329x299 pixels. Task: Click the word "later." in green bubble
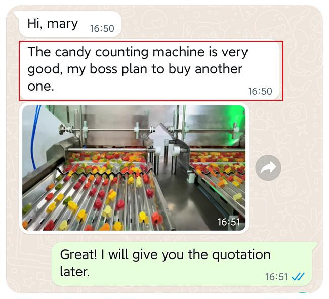(75, 272)
